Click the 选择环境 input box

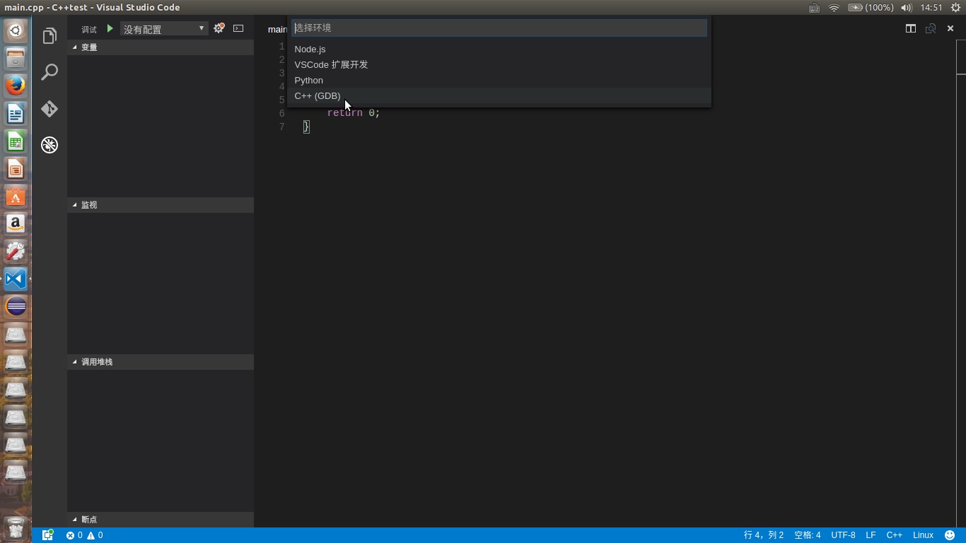pos(499,28)
